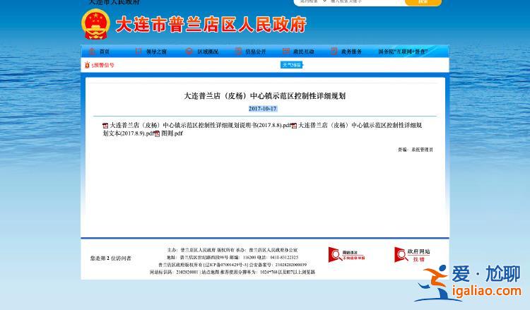Open 国务院"互联网+督查" nav link
530x310 pixels.
(403, 52)
